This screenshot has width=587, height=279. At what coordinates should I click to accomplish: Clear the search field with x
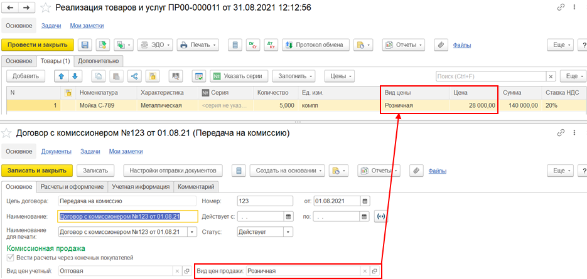[x=551, y=76]
